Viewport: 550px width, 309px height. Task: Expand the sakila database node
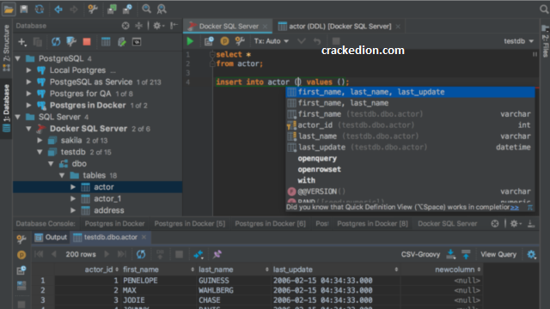click(40, 141)
